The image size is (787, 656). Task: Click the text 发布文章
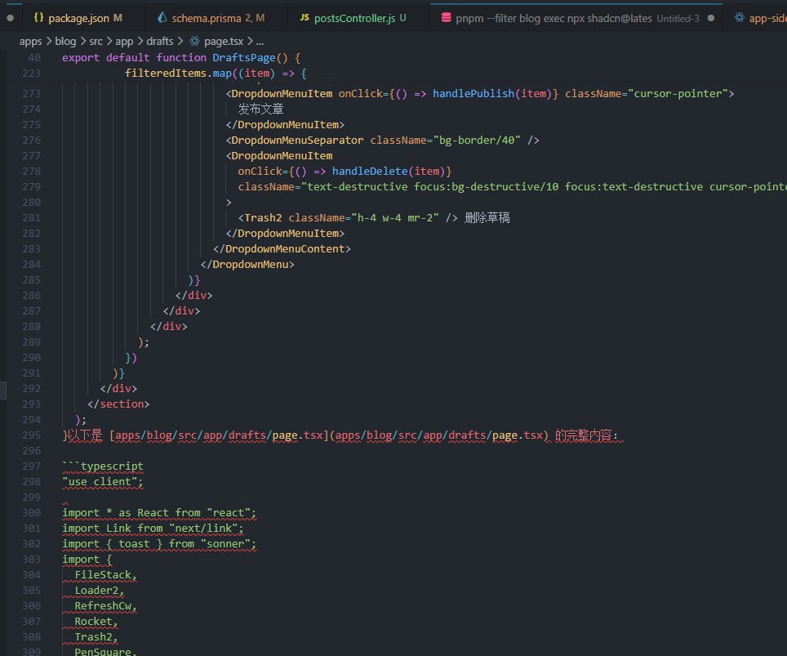tap(260, 109)
